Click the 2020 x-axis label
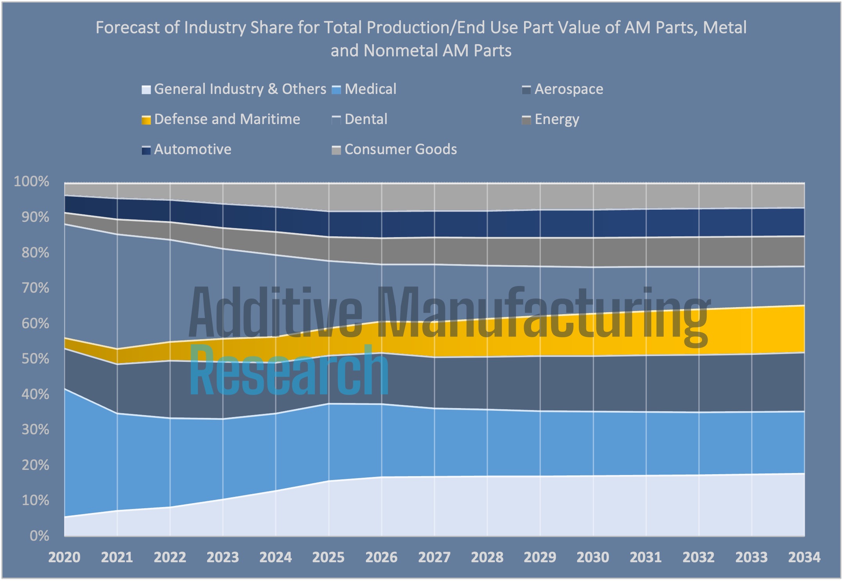The image size is (844, 581). [64, 557]
